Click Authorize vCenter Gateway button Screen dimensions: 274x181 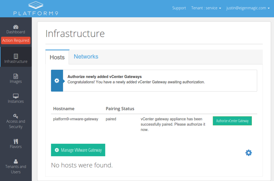[232, 121]
